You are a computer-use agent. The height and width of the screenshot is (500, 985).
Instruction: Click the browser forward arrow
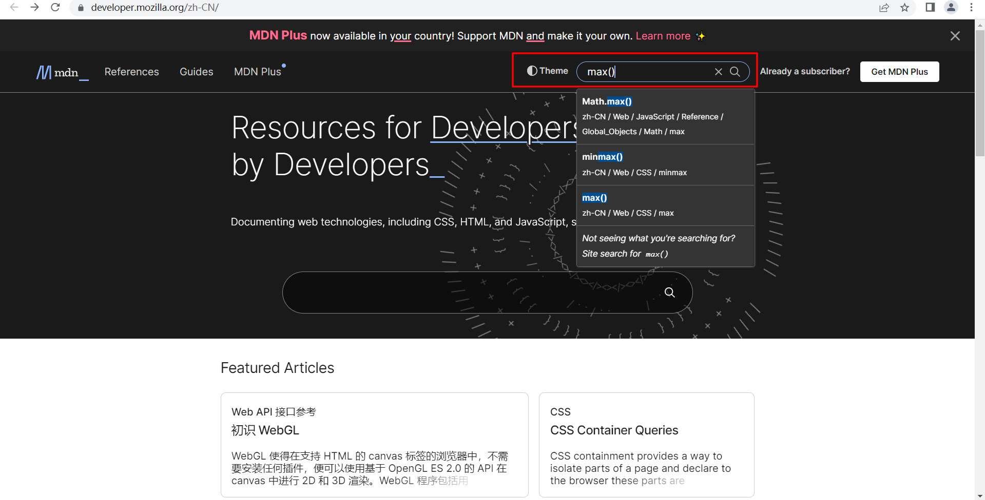[34, 7]
